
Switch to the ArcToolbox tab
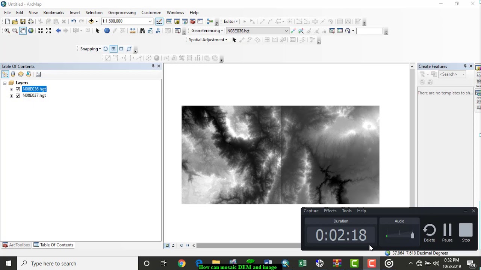pyautogui.click(x=16, y=245)
